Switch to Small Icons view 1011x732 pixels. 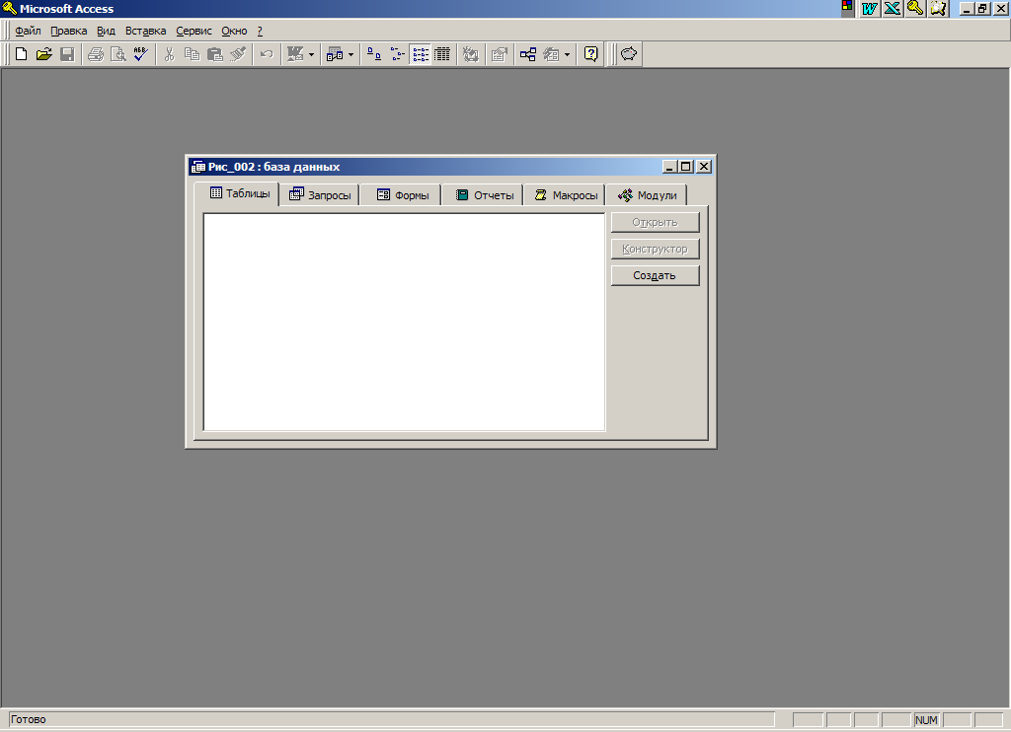[x=397, y=54]
